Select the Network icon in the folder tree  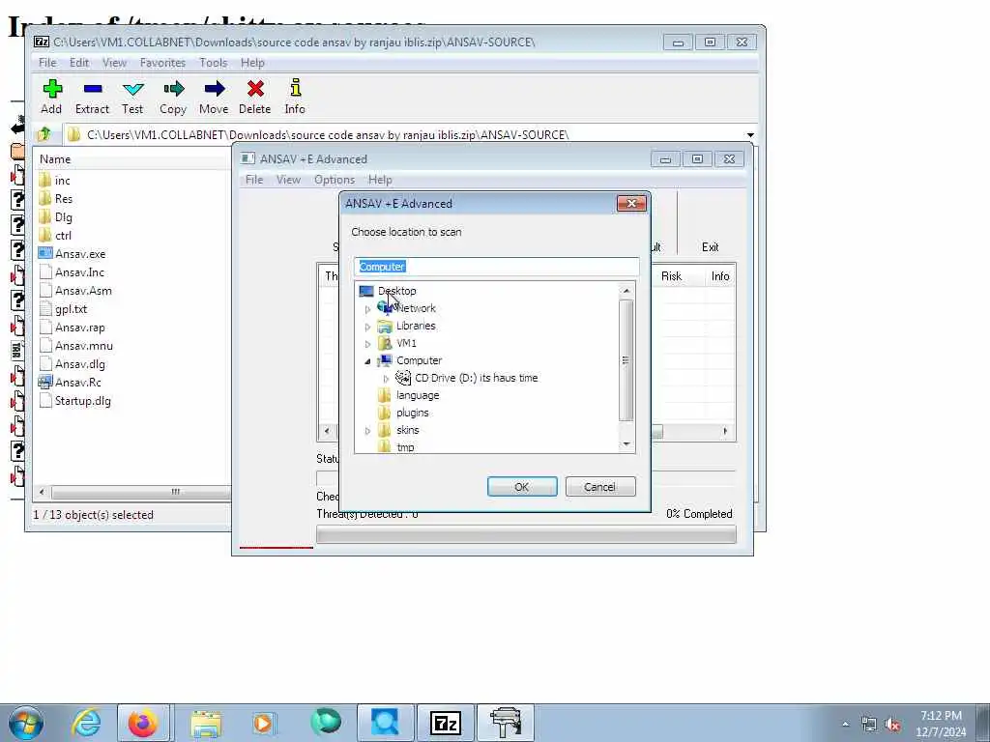pos(385,308)
